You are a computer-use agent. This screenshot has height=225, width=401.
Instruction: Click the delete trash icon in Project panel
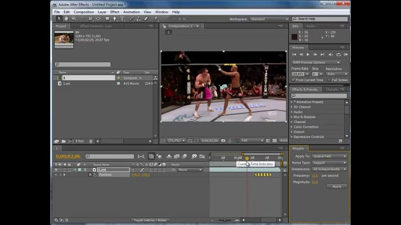tap(91, 141)
